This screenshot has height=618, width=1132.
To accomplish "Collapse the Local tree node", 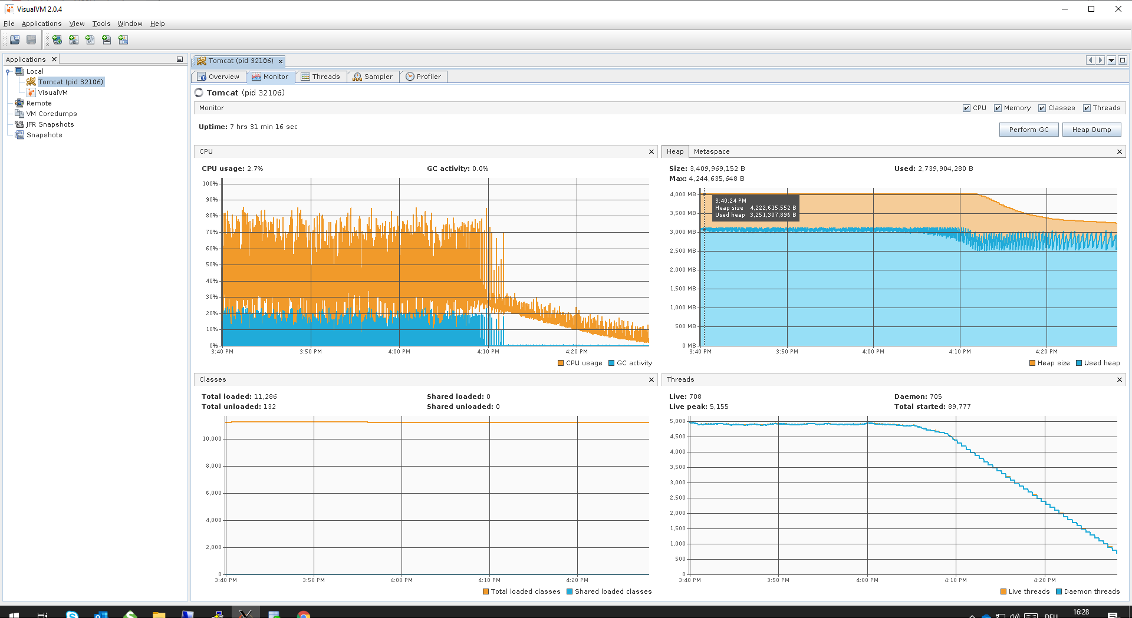I will tap(8, 71).
